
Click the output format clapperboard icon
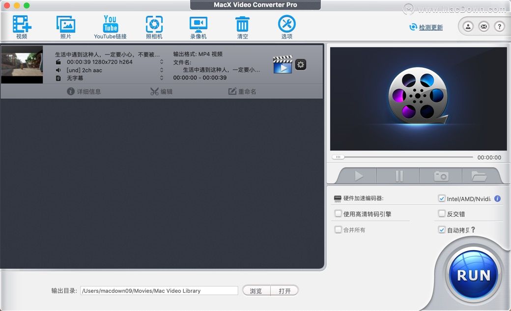click(283, 64)
